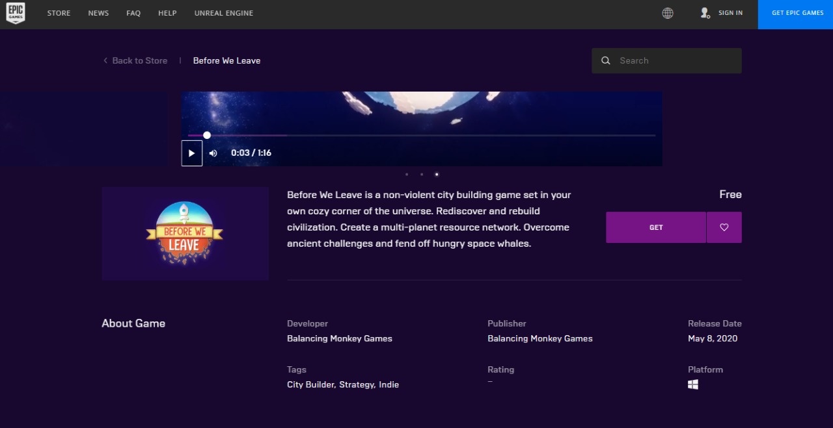Viewport: 833px width, 428px height.
Task: Go to the FAQ page
Action: coord(133,13)
